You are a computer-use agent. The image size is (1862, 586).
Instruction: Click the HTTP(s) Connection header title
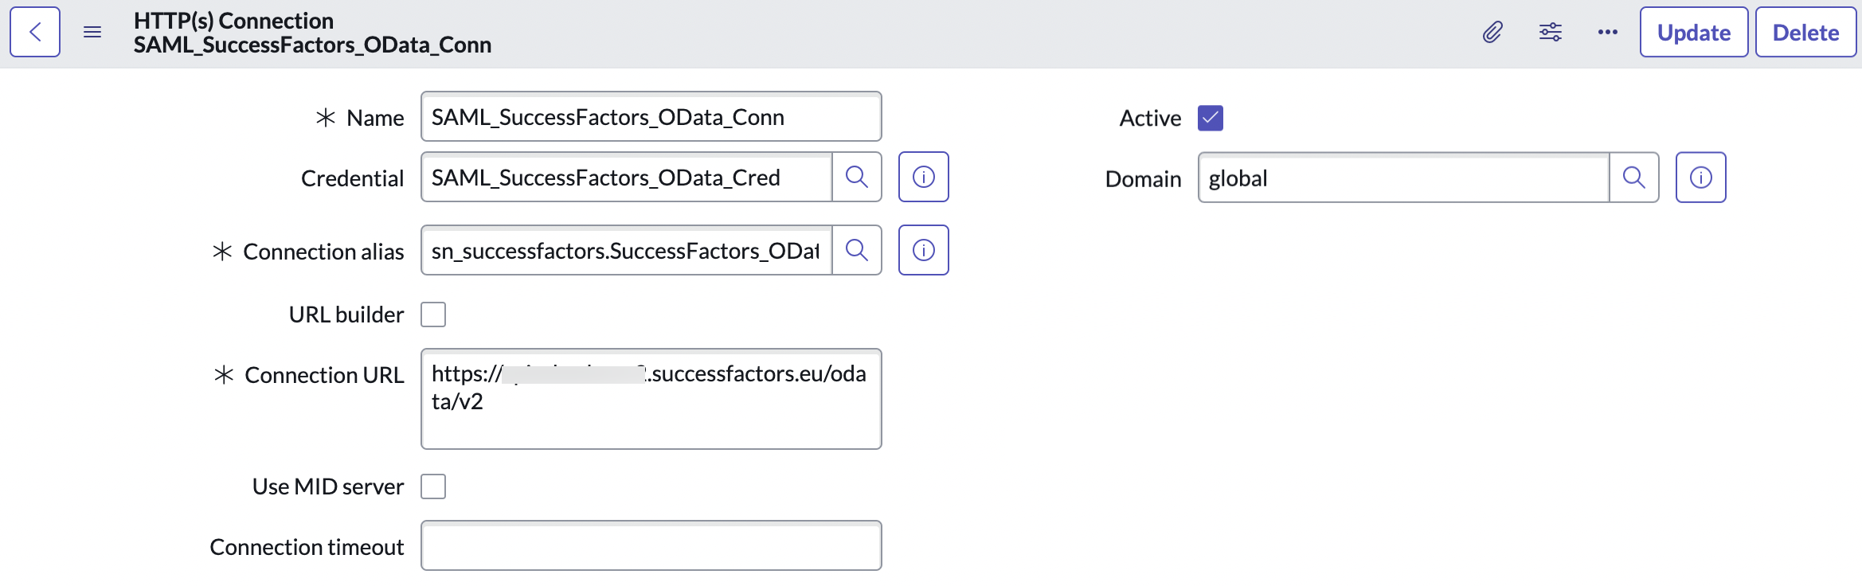point(233,21)
